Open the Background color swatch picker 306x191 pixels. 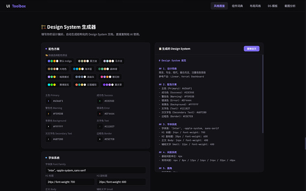(48, 126)
